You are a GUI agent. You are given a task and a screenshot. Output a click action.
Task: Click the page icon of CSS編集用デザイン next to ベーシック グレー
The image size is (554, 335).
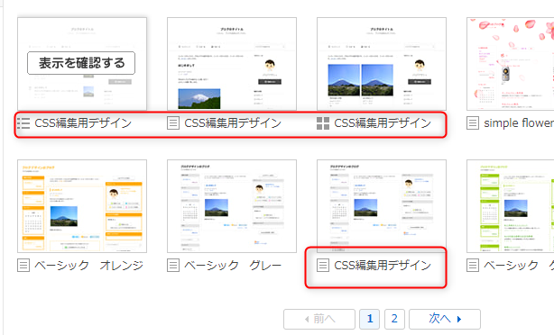click(x=323, y=265)
